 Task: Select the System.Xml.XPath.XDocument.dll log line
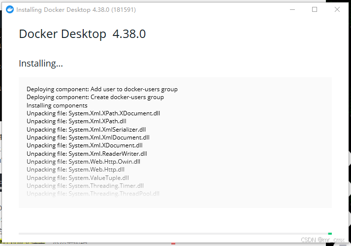94,113
